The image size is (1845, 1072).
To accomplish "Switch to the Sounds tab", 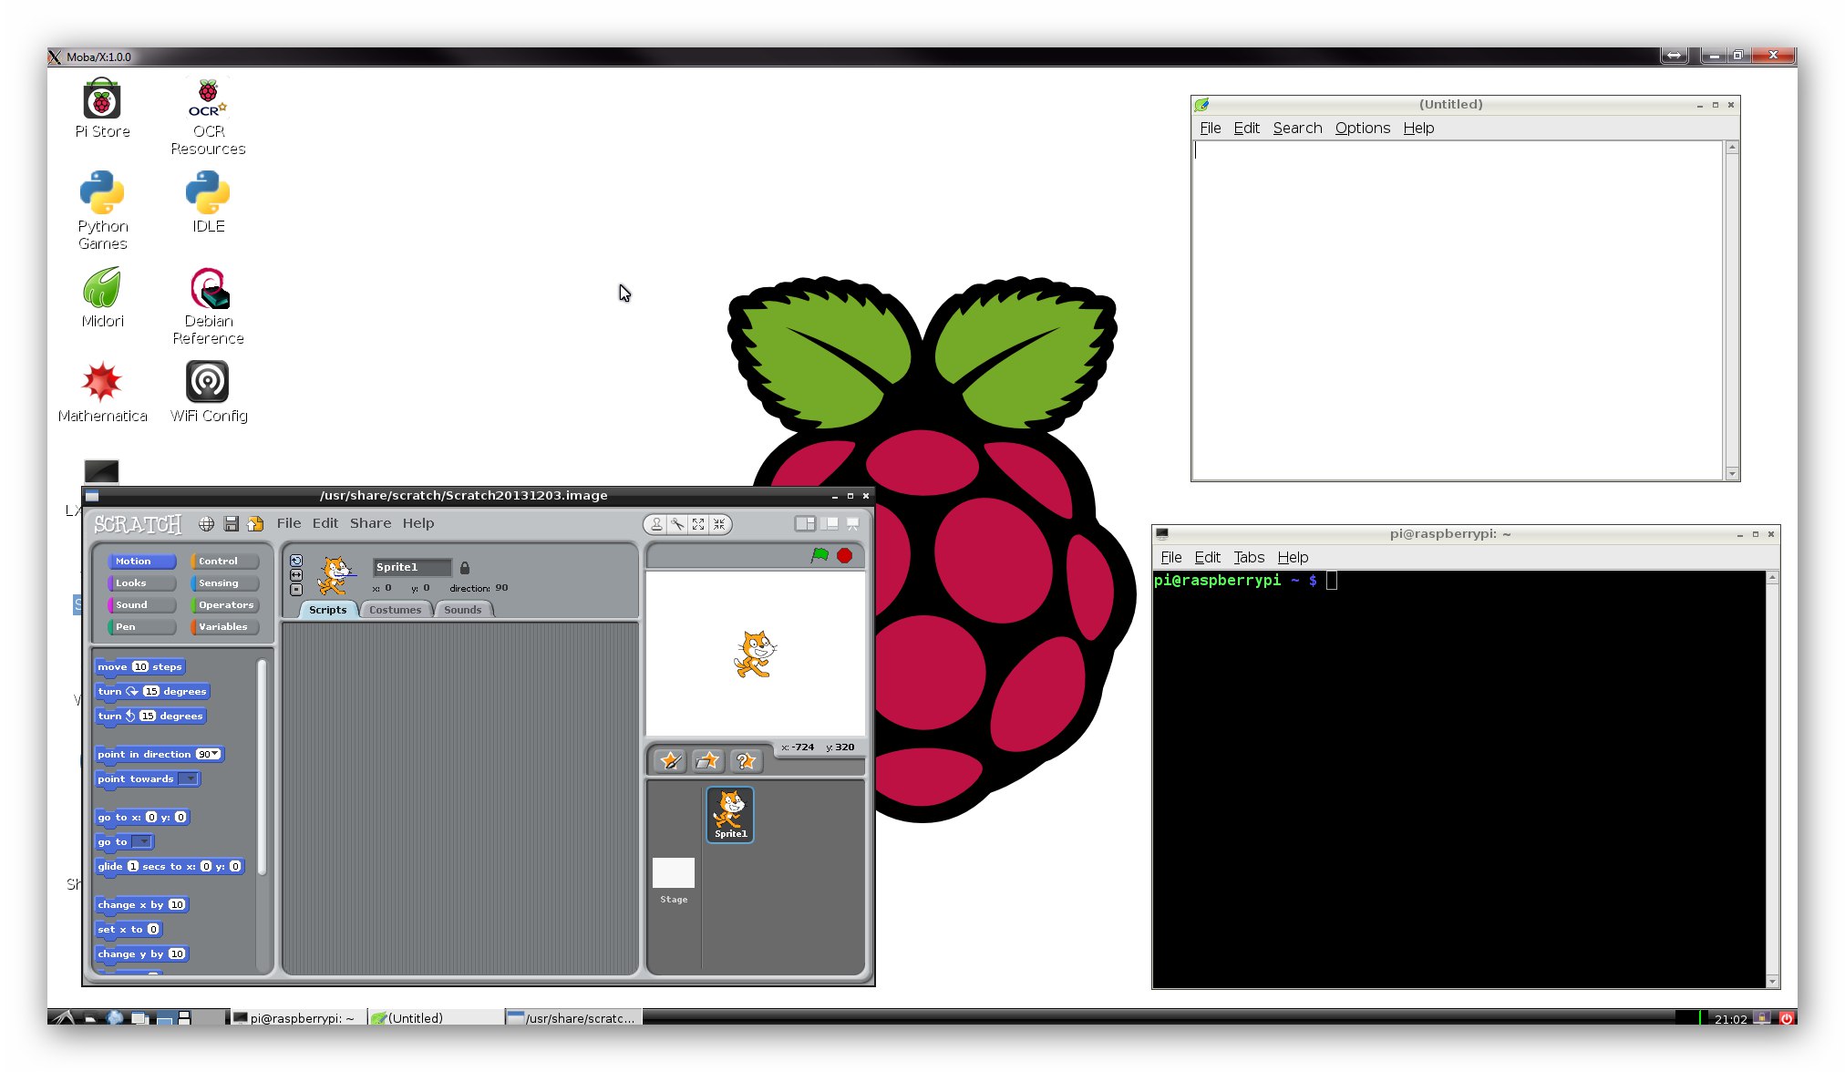I will [463, 610].
